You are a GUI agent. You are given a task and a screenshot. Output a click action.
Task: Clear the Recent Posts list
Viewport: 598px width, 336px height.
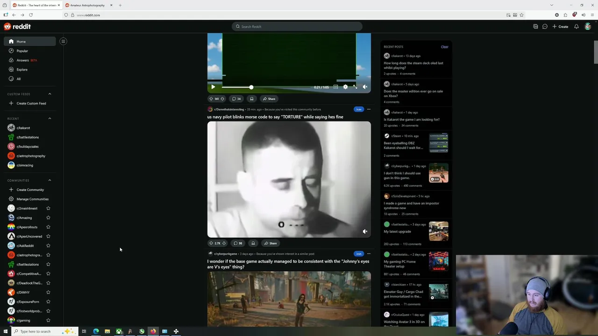[444, 47]
